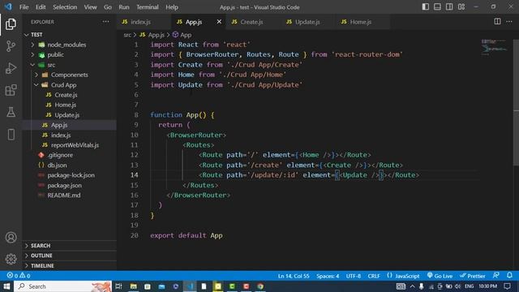Close the App.js editor tab
The width and height of the screenshot is (519, 292).
(x=219, y=22)
